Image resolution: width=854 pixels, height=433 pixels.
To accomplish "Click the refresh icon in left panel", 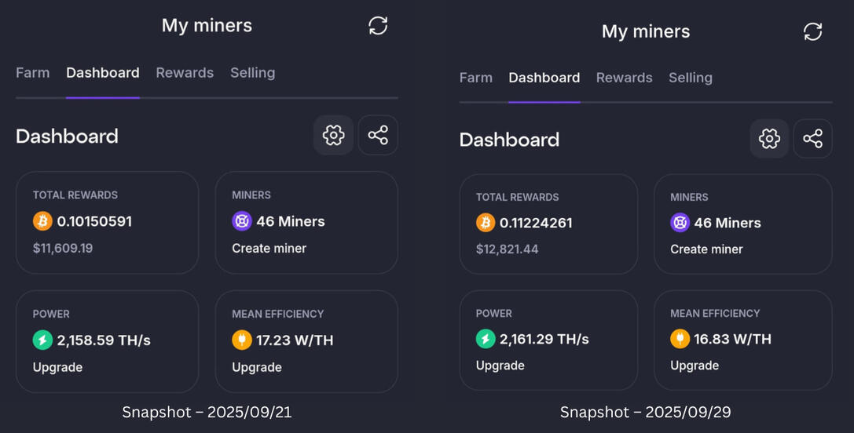I will pyautogui.click(x=378, y=26).
